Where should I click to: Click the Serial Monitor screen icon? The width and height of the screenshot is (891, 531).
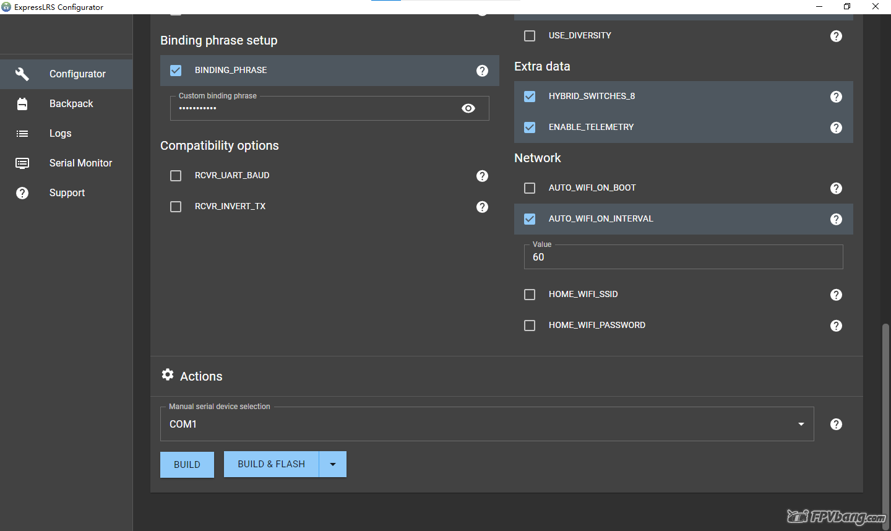click(x=22, y=163)
